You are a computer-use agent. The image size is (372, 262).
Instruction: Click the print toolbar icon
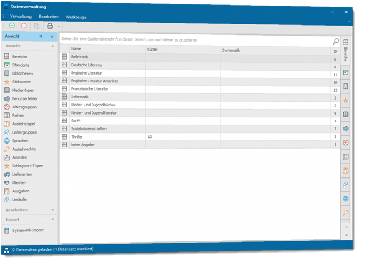pos(50,26)
